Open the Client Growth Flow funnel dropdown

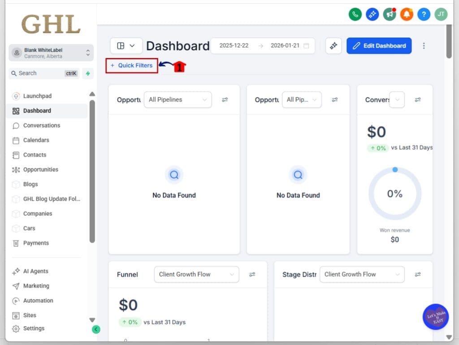196,274
